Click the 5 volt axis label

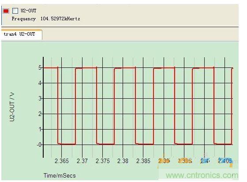[x=40, y=68]
